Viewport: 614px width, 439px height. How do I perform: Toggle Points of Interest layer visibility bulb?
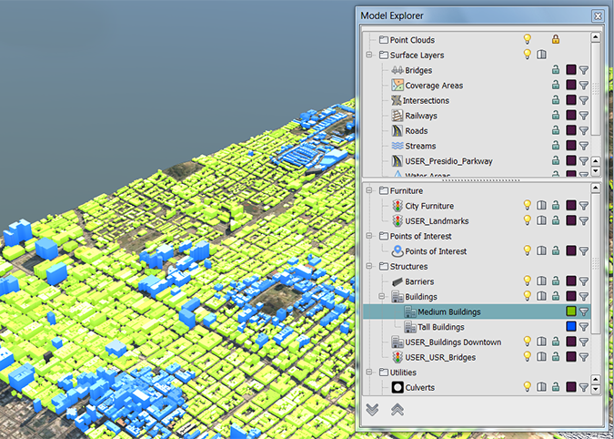coord(528,250)
